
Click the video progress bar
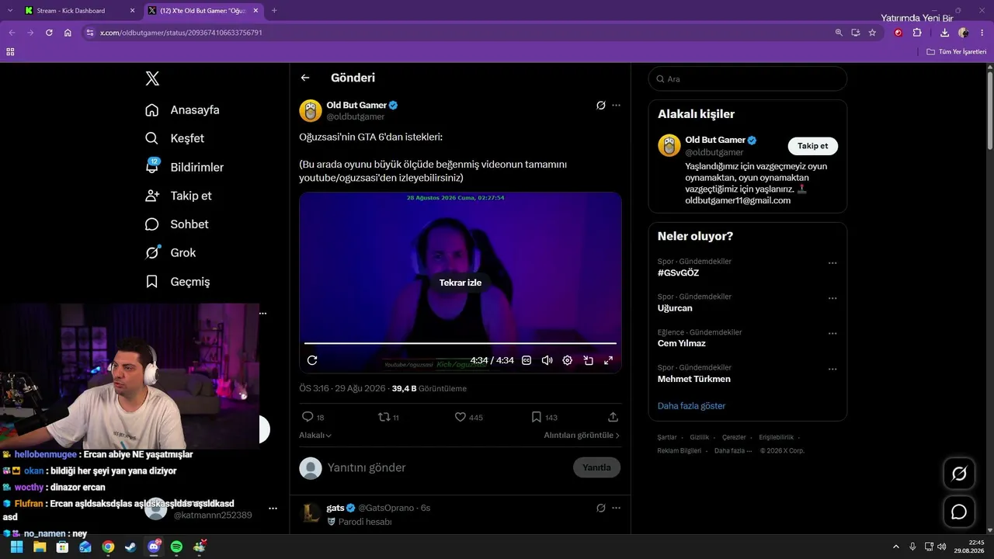461,343
